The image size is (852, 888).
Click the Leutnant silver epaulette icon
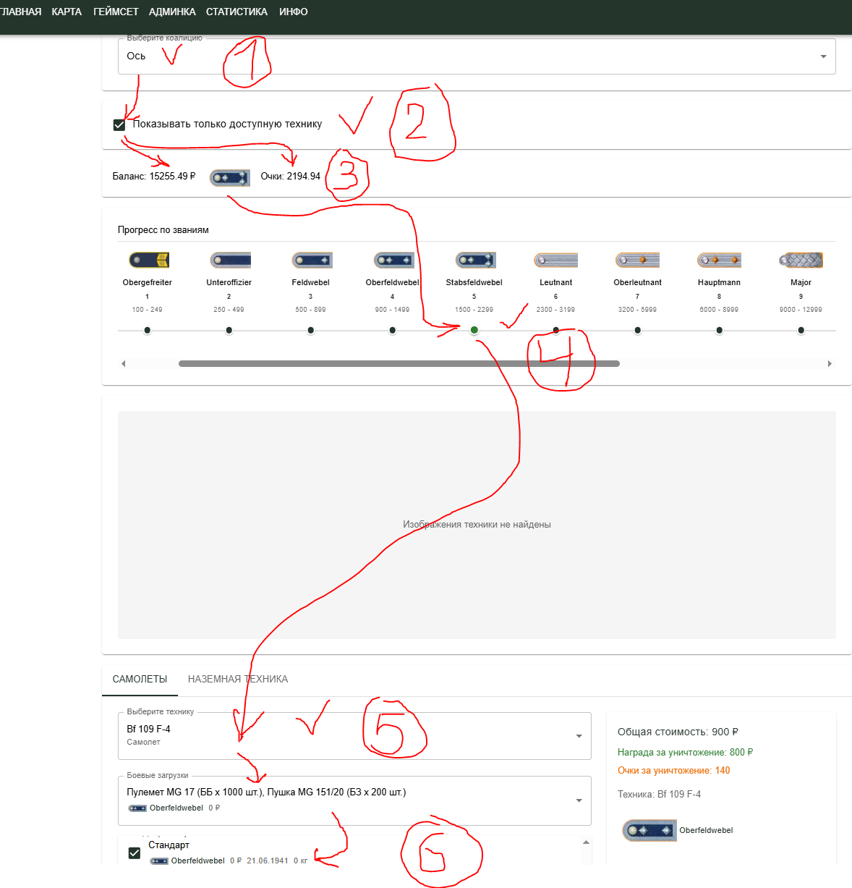pyautogui.click(x=556, y=260)
